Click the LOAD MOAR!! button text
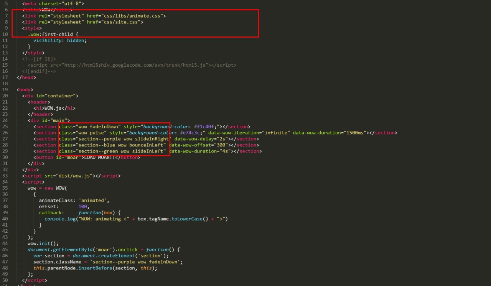491x286 pixels. (99, 157)
